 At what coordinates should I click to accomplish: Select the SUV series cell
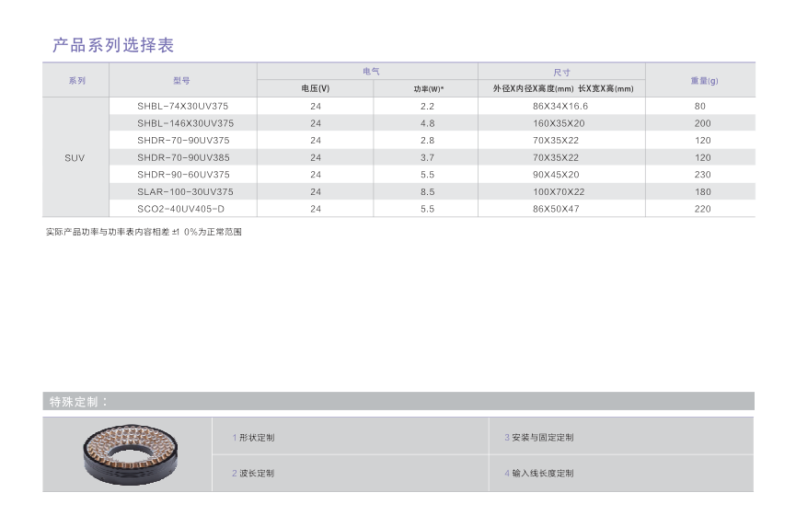[75, 158]
